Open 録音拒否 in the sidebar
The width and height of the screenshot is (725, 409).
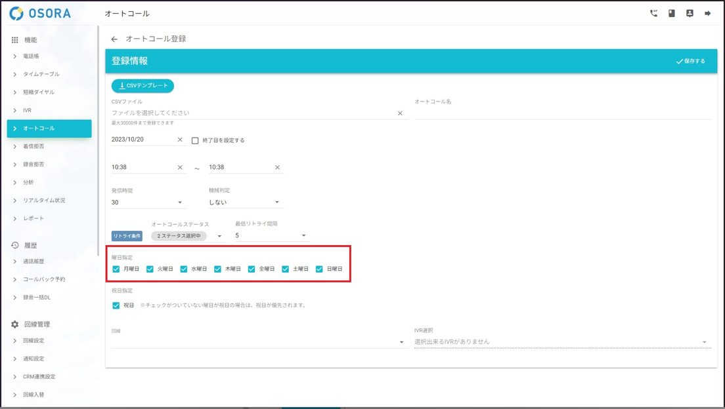[x=49, y=165]
